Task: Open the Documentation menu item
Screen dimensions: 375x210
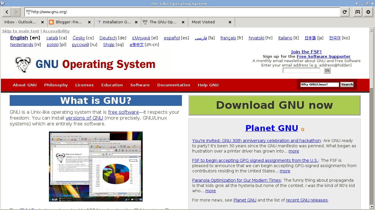Action: [x=174, y=85]
